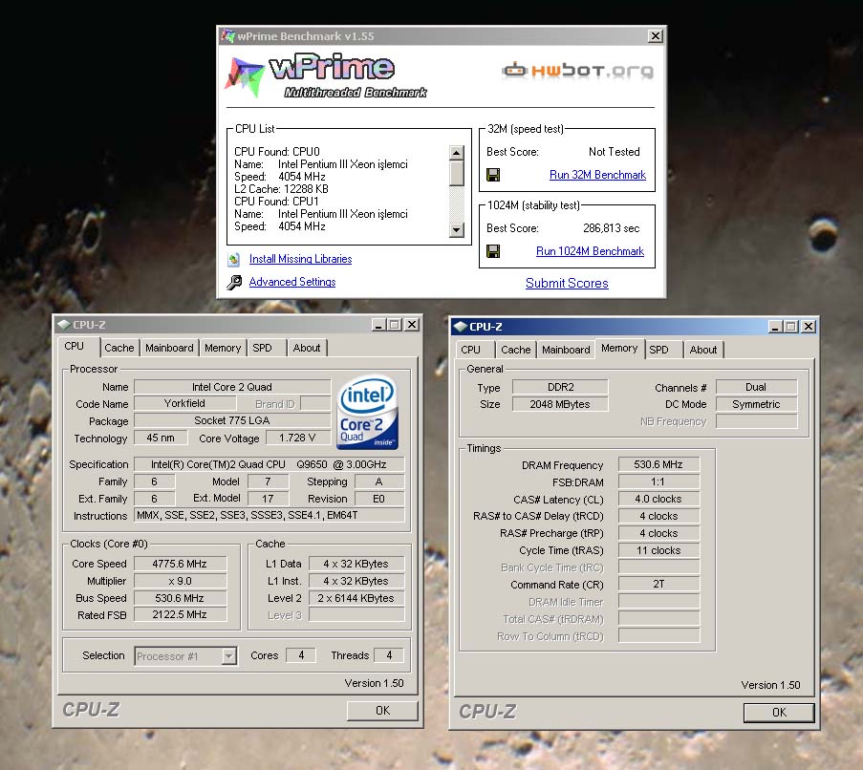
Task: Click the wPrime title bar icon
Action: click(x=227, y=36)
